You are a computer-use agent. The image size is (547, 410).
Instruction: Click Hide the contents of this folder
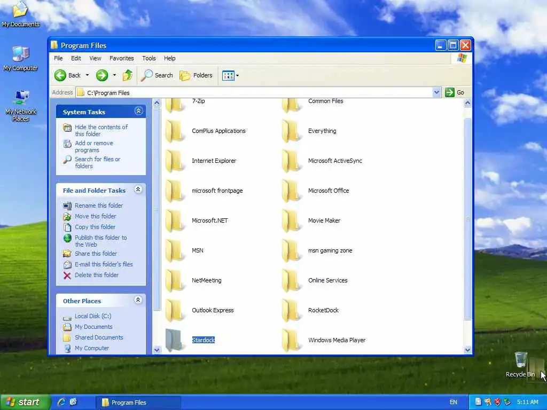tap(101, 130)
